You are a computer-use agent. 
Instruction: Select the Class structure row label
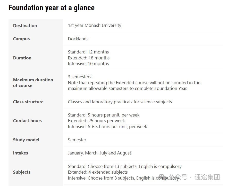point(28,102)
